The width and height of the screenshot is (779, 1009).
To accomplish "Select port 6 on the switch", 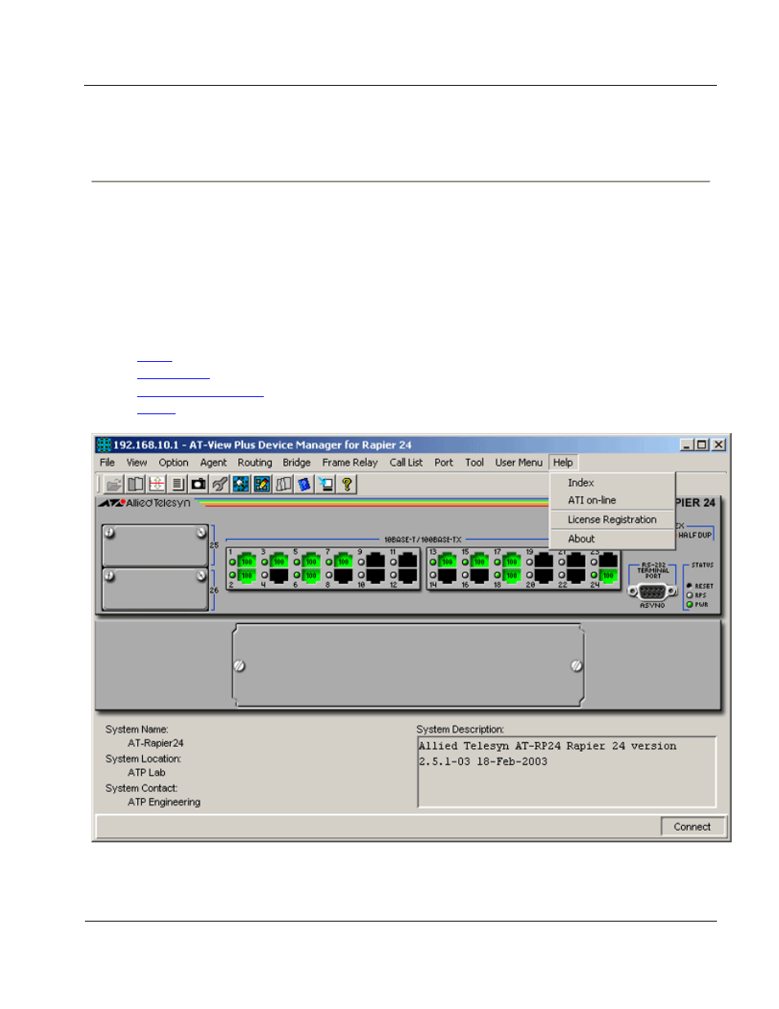I will (311, 576).
